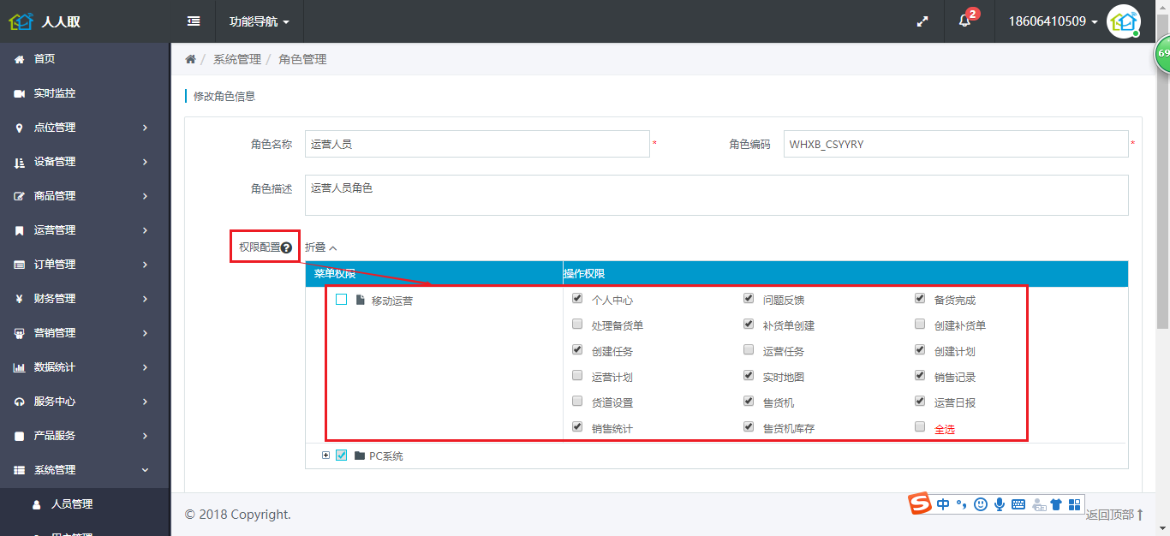This screenshot has width=1170, height=536.
Task: Click the 设备管理 sidebar icon
Action: click(19, 162)
